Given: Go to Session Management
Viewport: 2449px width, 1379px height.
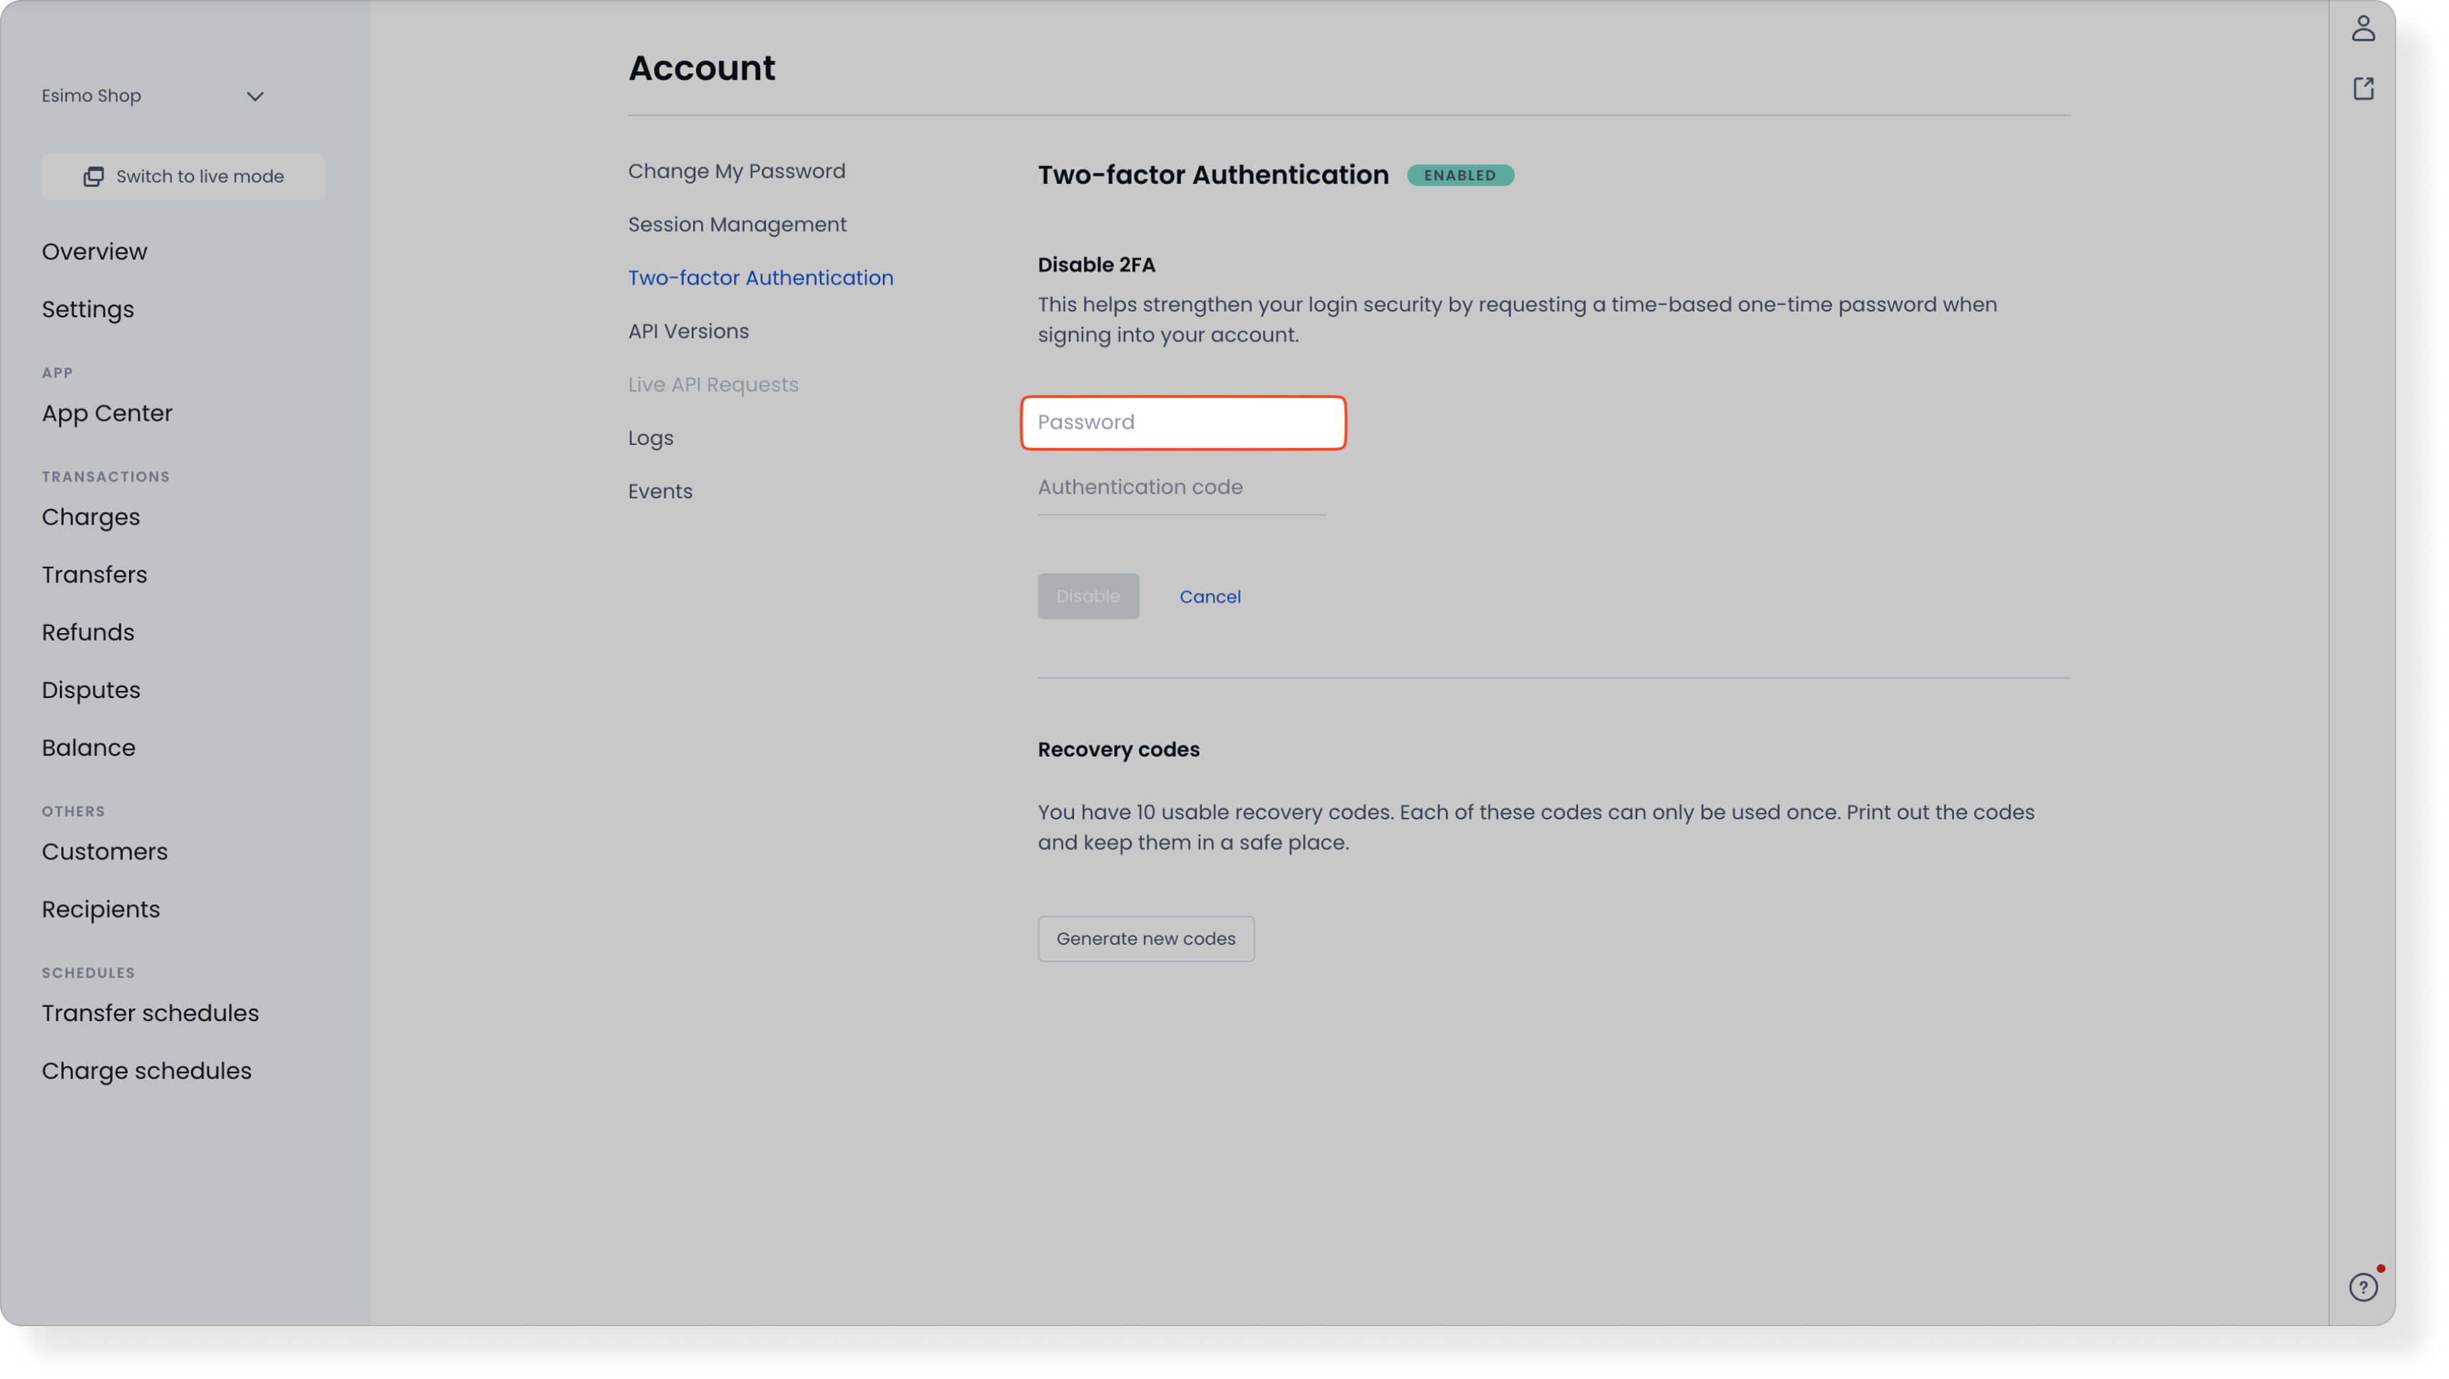Looking at the screenshot, I should coord(737,225).
